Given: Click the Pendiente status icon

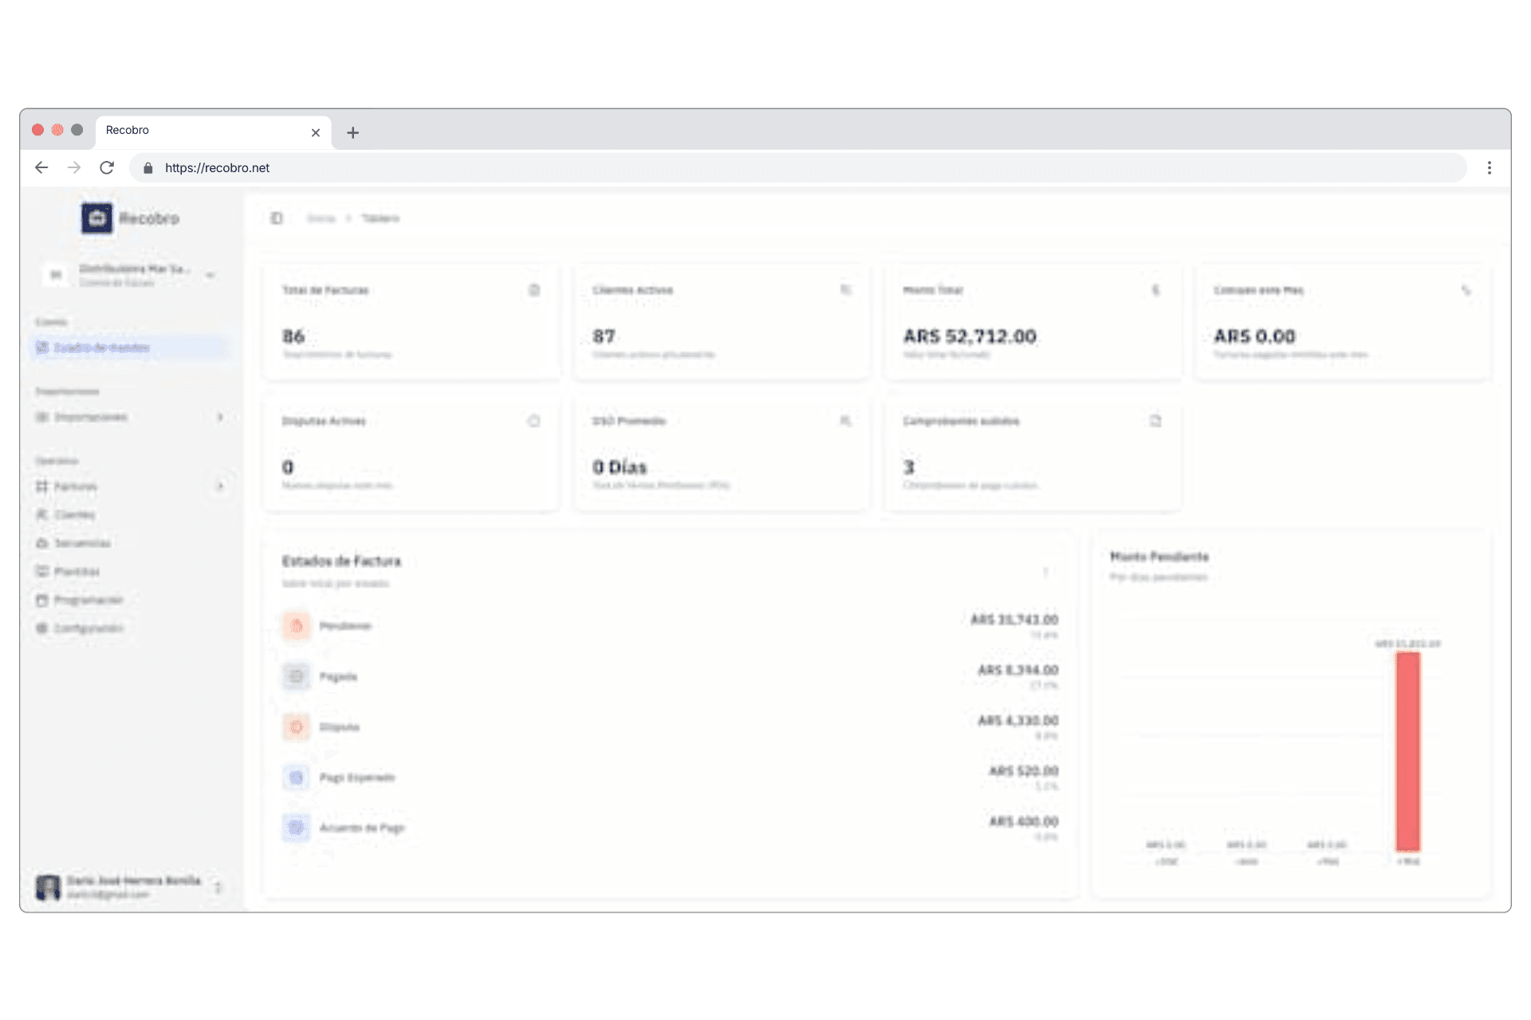Looking at the screenshot, I should 296,626.
